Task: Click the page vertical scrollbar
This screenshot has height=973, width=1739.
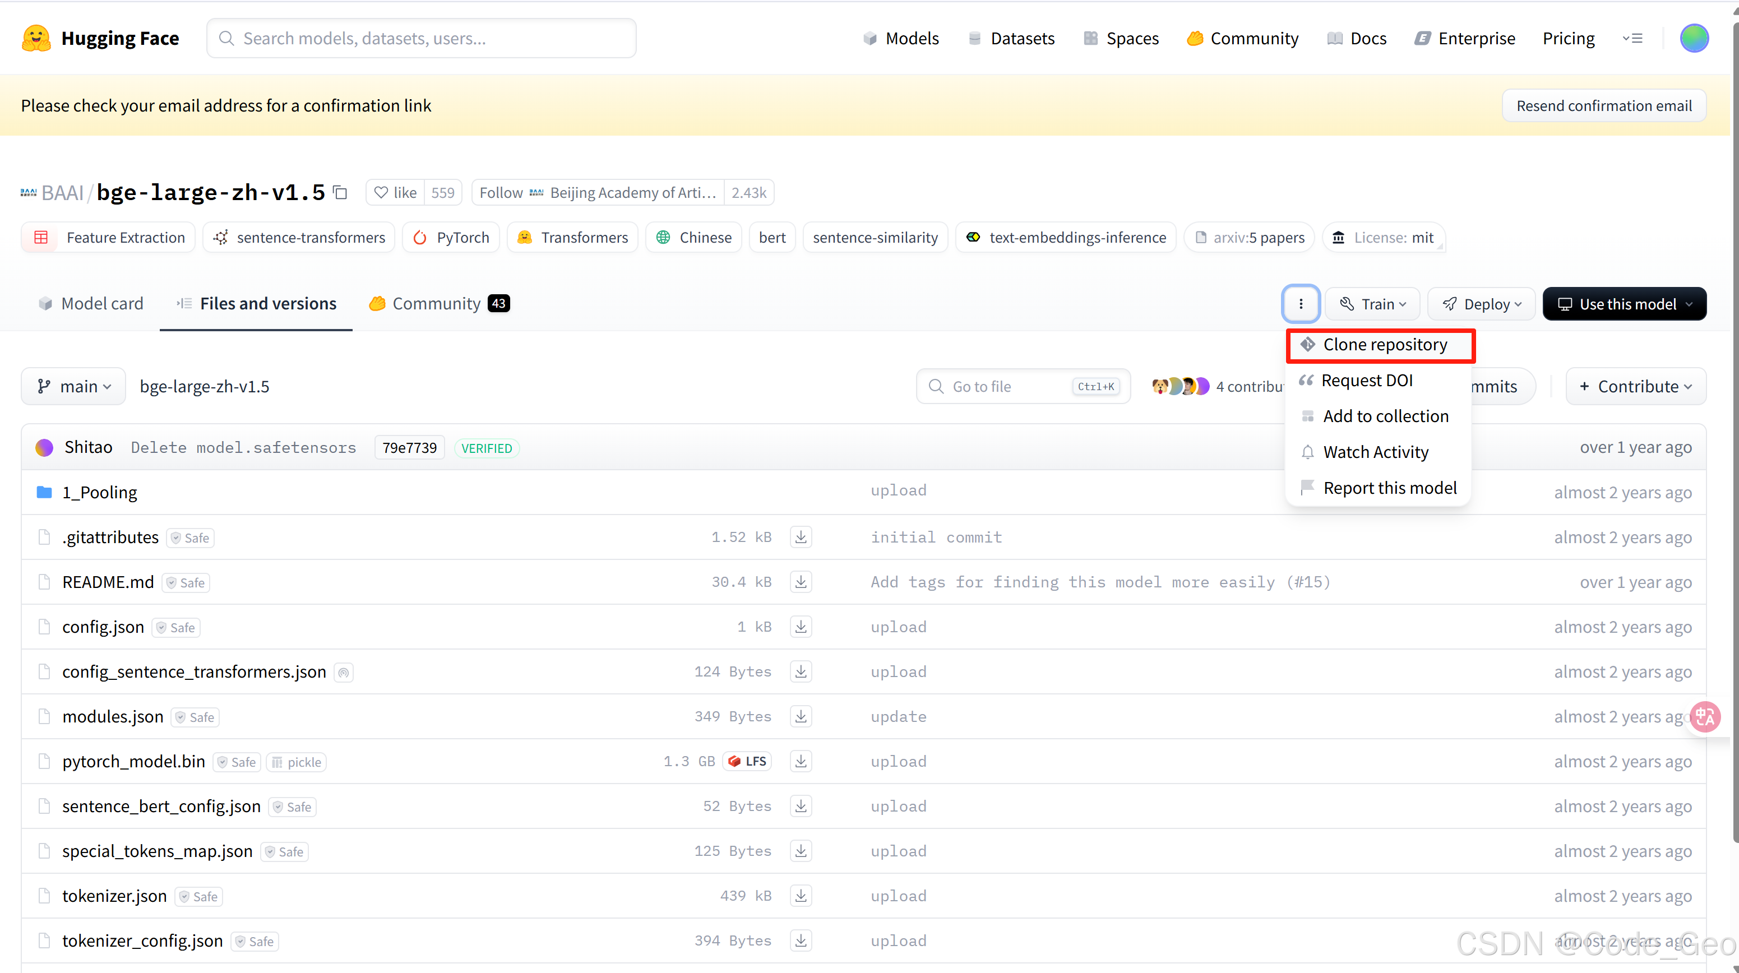Action: [x=1735, y=432]
